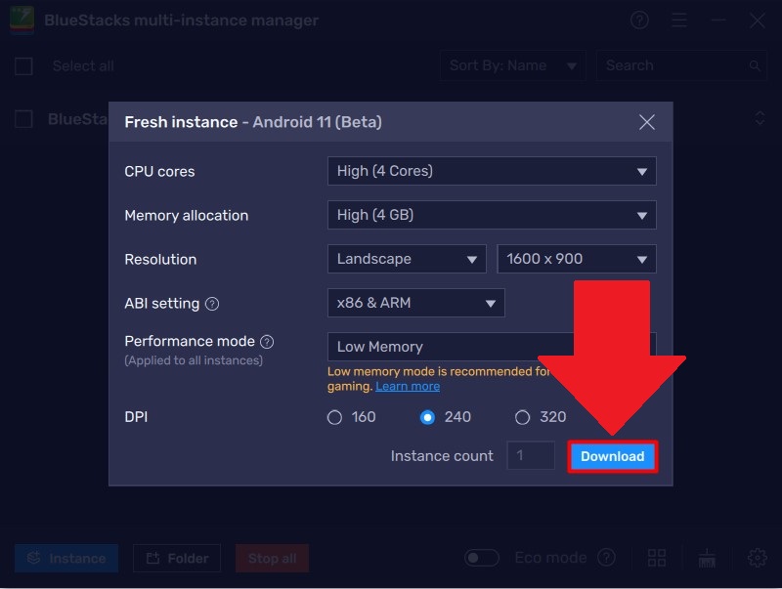Open the multi-instance settings gear
This screenshot has width=782, height=589.
point(757,558)
